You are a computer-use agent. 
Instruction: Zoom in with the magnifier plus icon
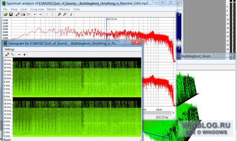click(x=59, y=15)
